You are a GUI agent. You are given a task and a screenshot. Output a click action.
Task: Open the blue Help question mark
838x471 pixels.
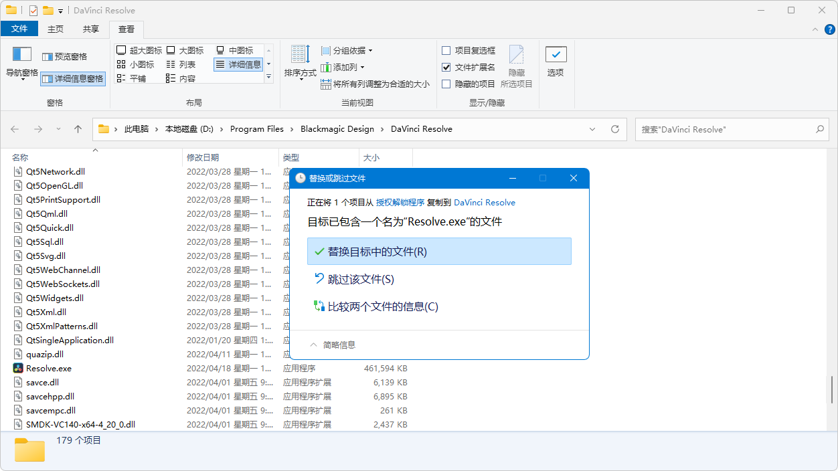[x=829, y=29]
